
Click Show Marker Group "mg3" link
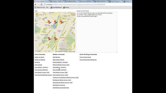60,75
